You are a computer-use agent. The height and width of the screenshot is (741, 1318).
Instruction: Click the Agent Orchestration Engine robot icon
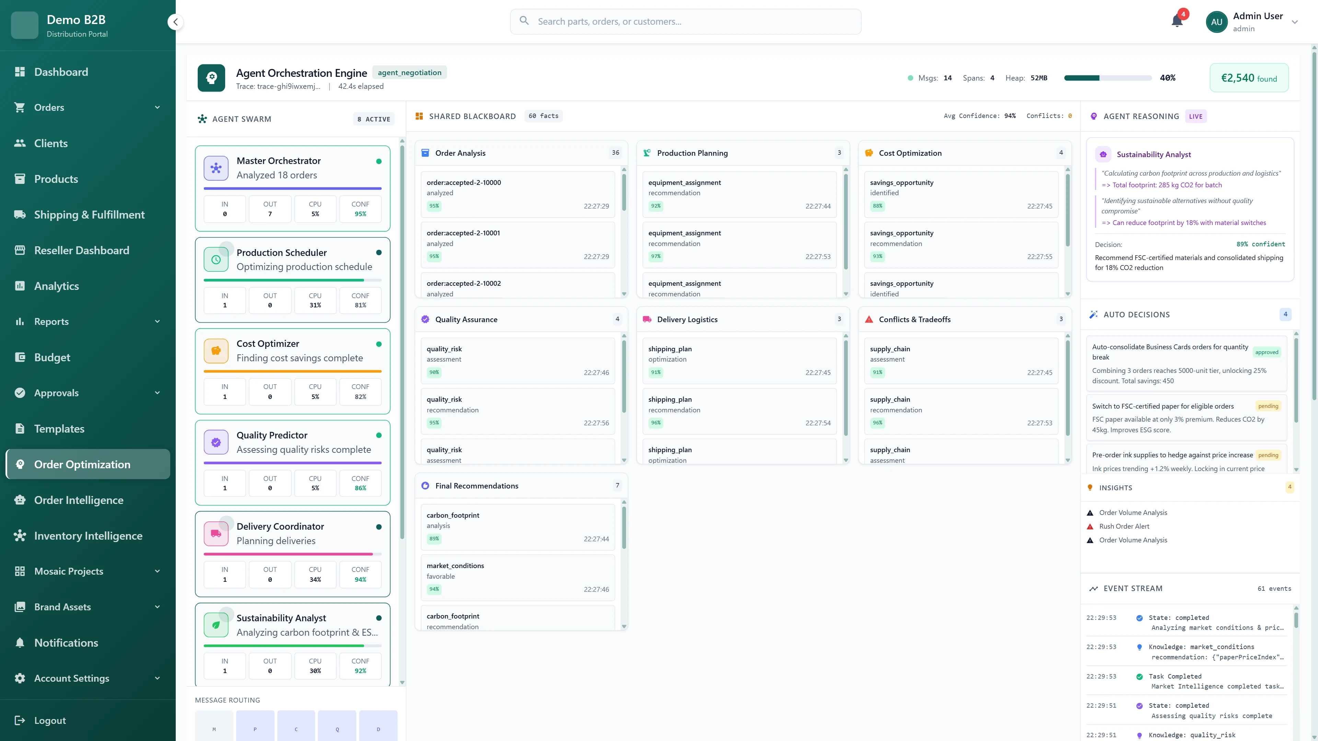[x=211, y=78]
